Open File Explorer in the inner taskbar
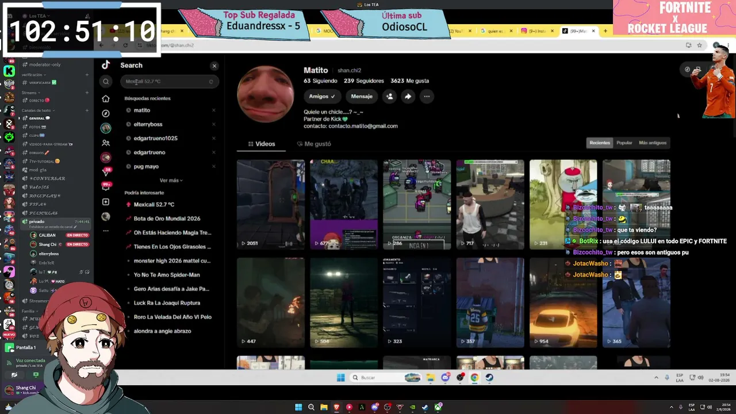 point(431,378)
